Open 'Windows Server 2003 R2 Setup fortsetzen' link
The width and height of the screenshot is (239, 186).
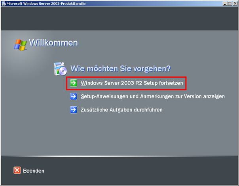(x=132, y=83)
